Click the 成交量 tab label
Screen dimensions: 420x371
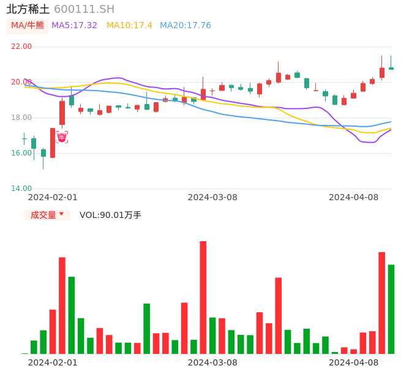[43, 215]
